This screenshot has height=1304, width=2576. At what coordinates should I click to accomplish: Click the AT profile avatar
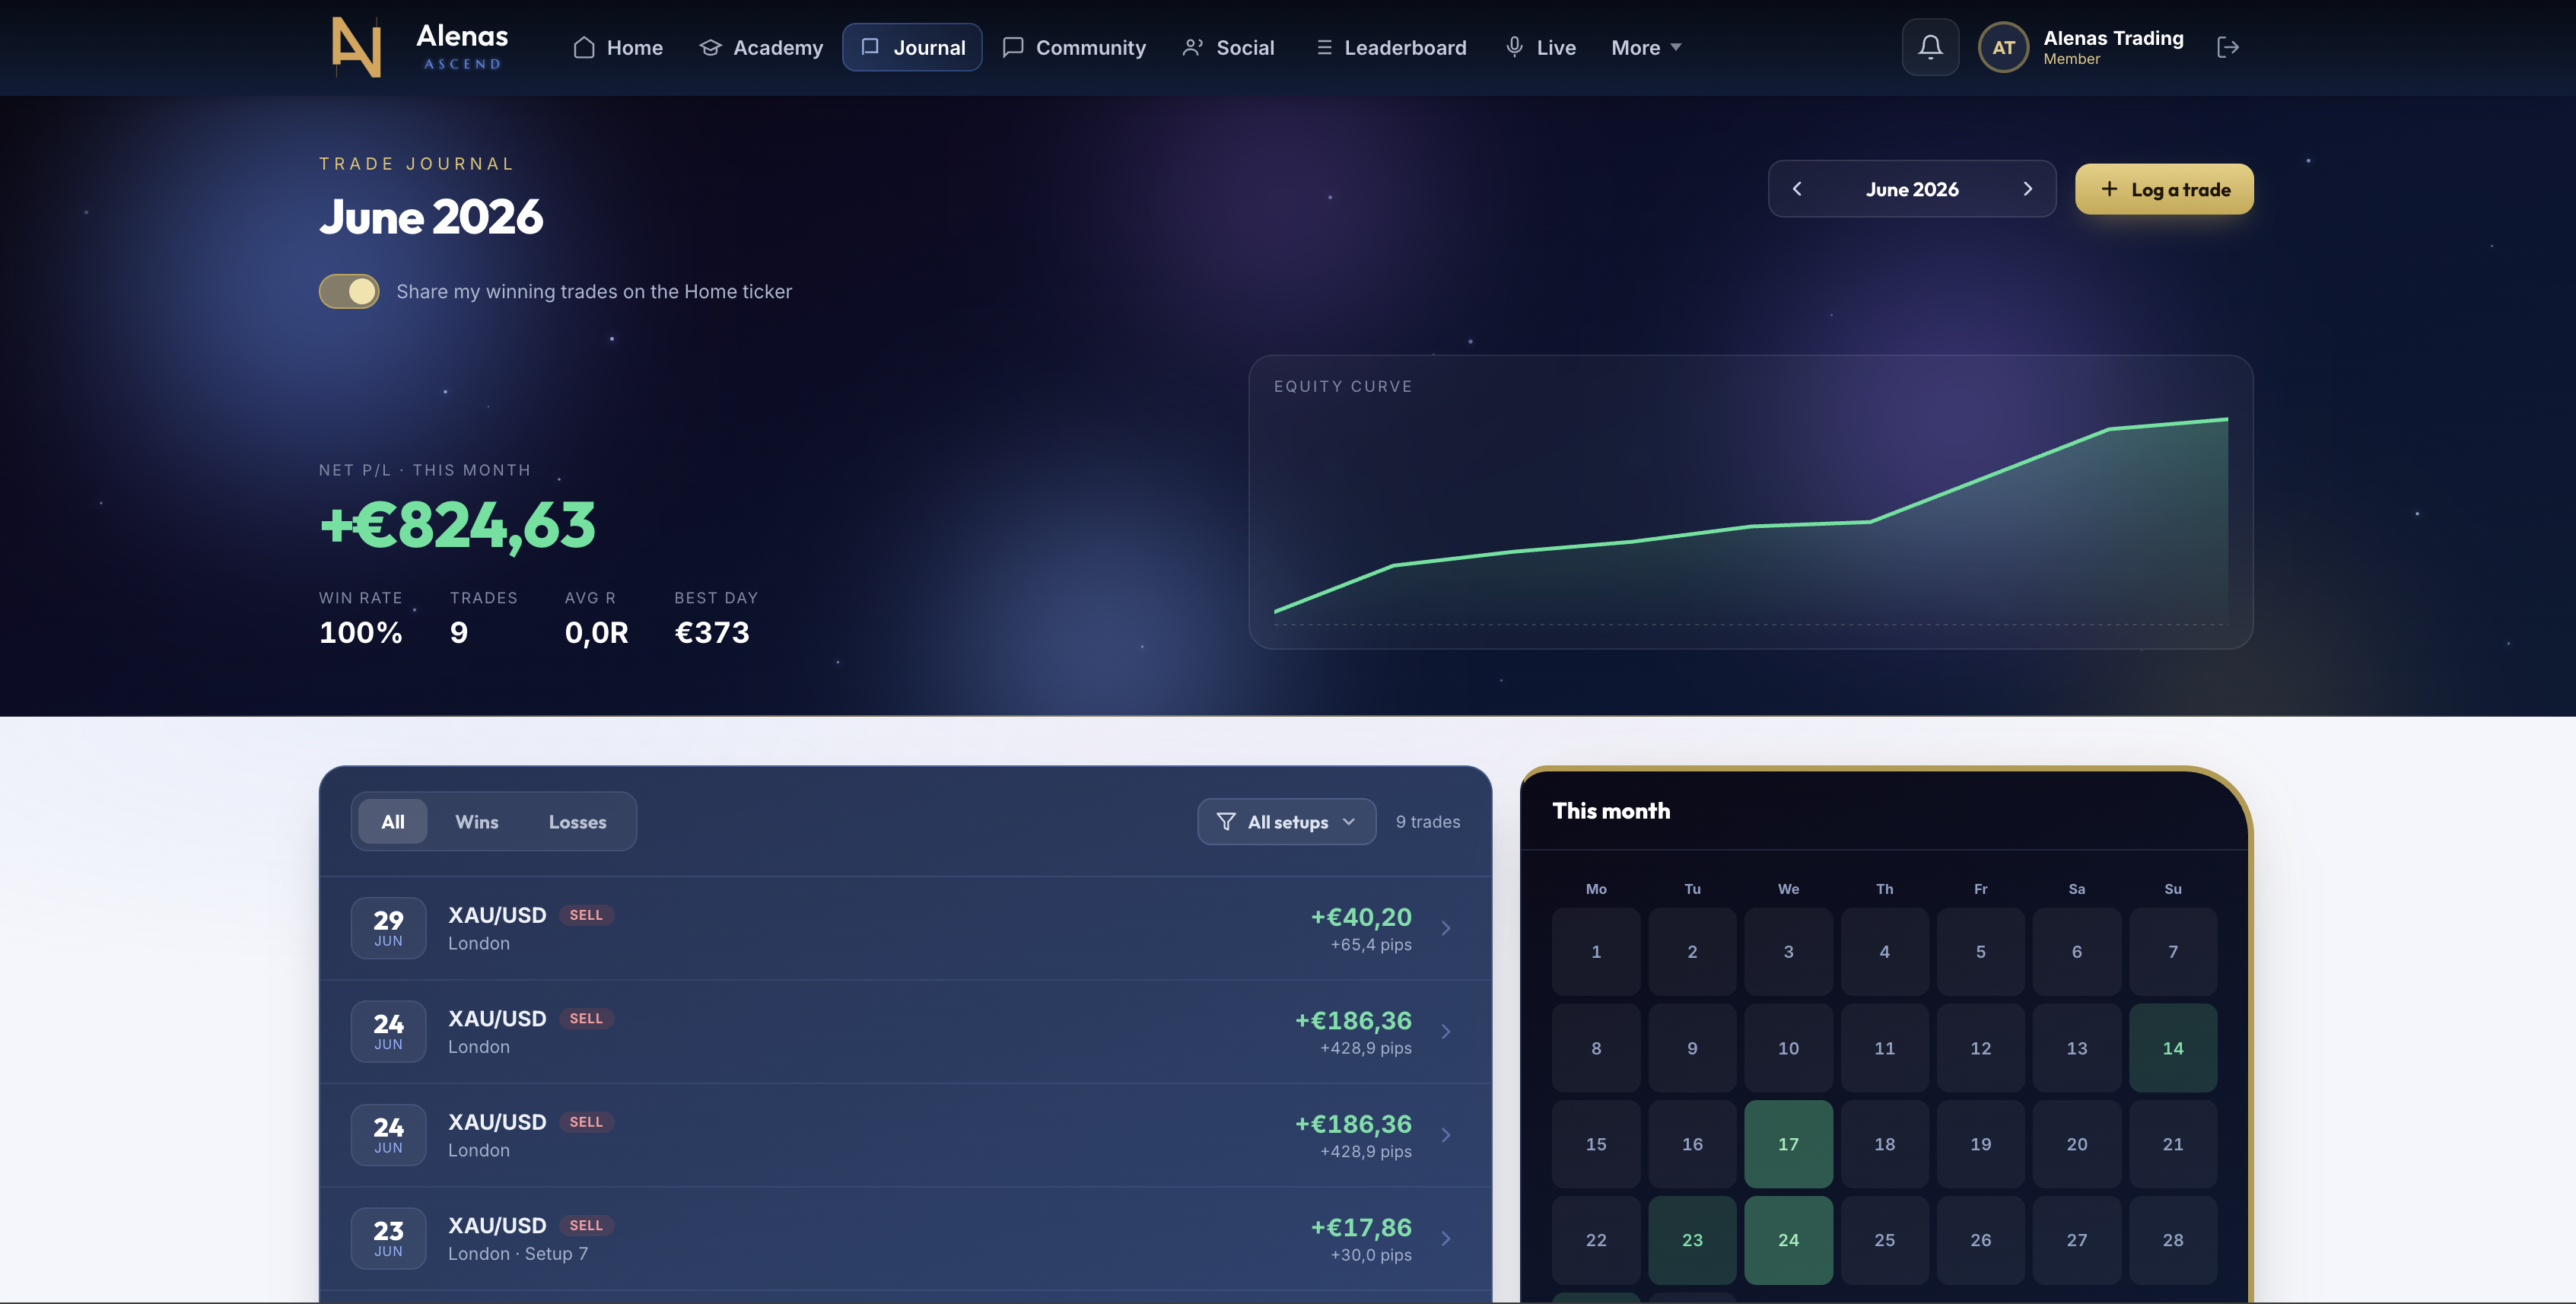tap(2003, 47)
